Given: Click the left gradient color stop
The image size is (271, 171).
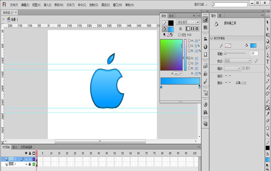Looking at the screenshot, I should pos(161,87).
